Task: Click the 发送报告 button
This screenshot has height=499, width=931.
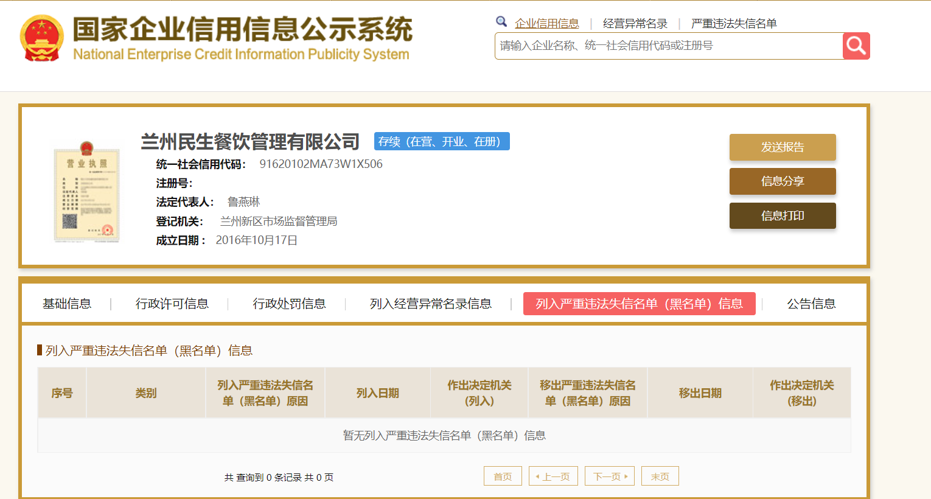Action: 783,147
